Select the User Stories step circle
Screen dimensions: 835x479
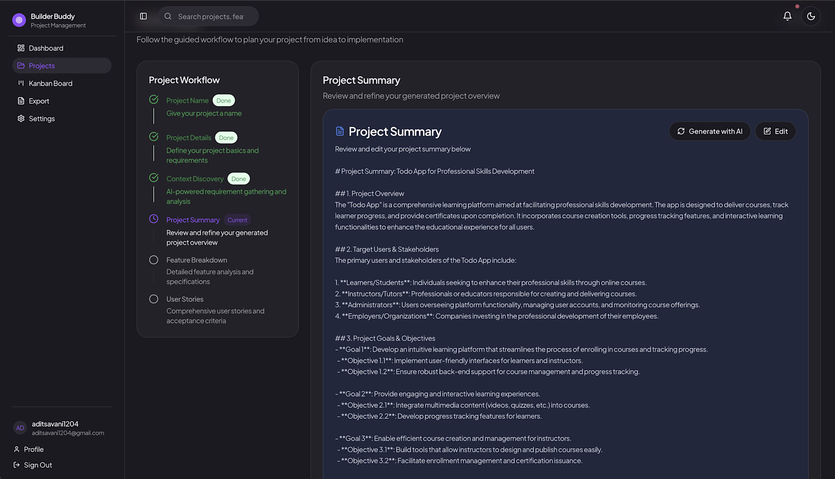[154, 299]
